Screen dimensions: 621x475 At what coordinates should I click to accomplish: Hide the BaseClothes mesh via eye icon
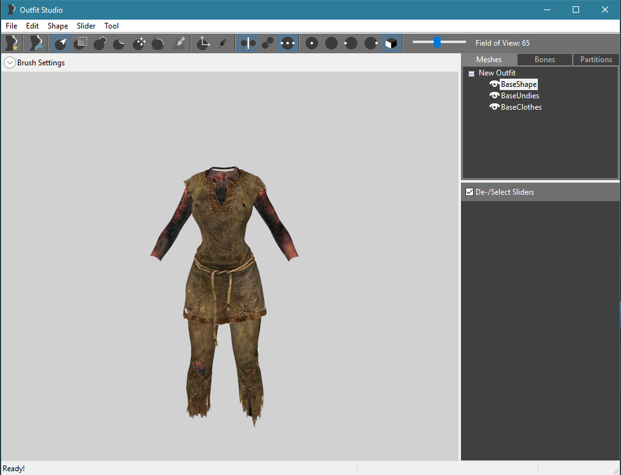494,107
